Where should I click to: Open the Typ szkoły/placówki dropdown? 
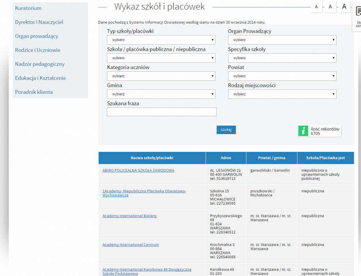(x=161, y=40)
